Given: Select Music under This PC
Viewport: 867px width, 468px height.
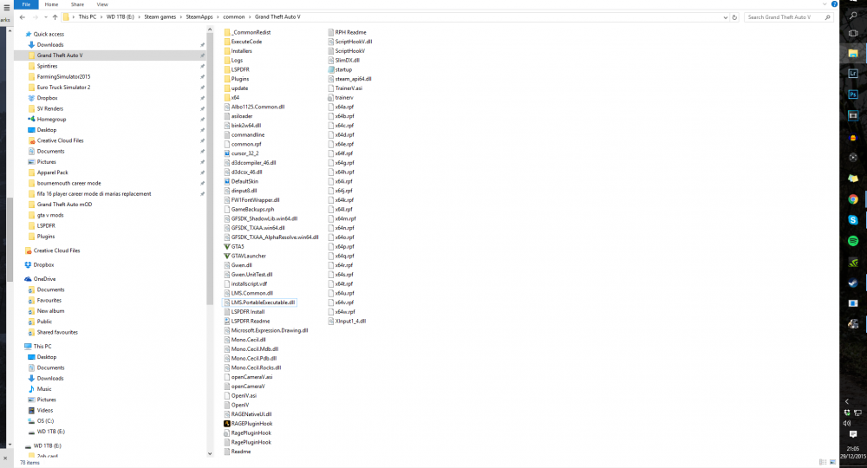Looking at the screenshot, I should (x=44, y=389).
